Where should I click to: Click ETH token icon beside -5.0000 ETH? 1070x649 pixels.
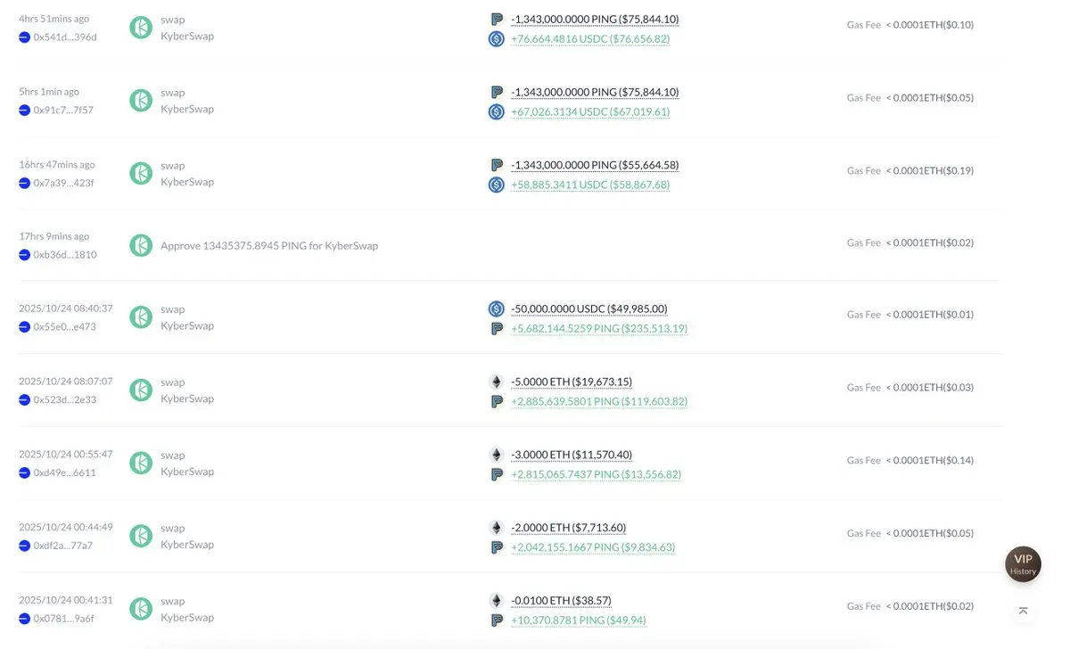coord(497,382)
